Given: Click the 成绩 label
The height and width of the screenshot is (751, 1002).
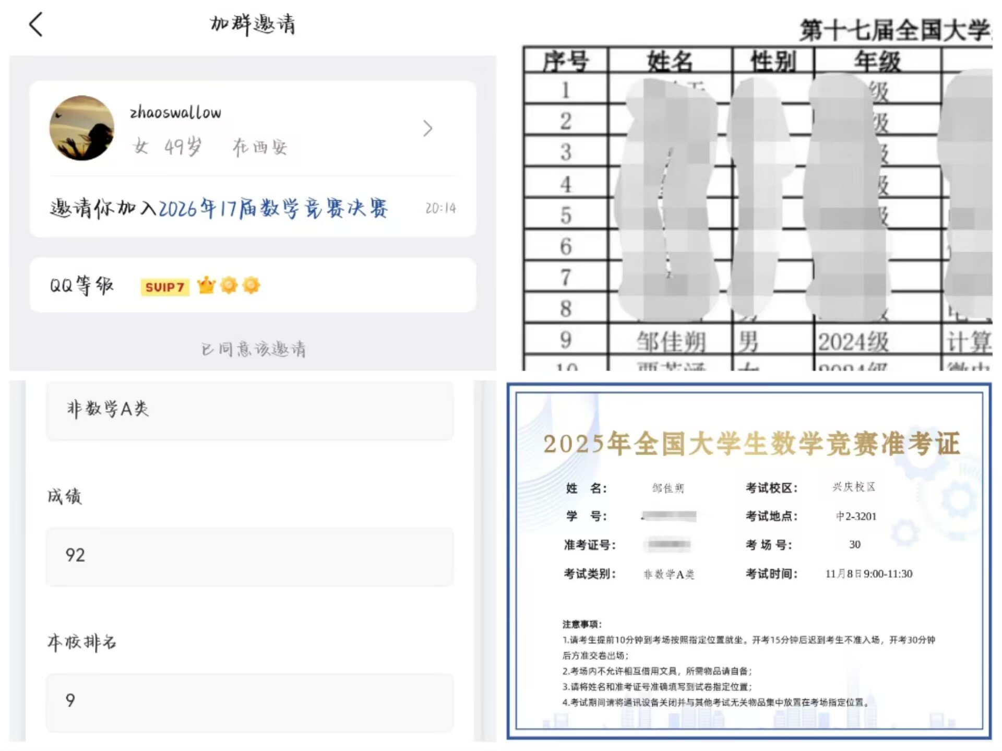Looking at the screenshot, I should coord(65,496).
